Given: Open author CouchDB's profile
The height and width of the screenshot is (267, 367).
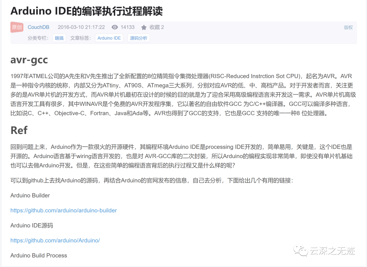Looking at the screenshot, I should pos(38,27).
